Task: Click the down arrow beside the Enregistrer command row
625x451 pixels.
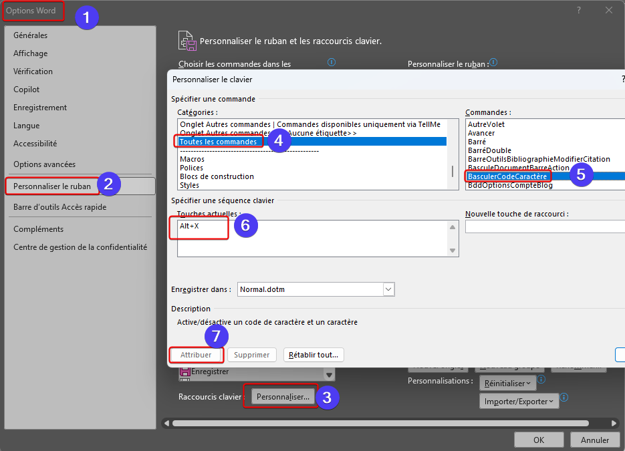Action: click(329, 375)
